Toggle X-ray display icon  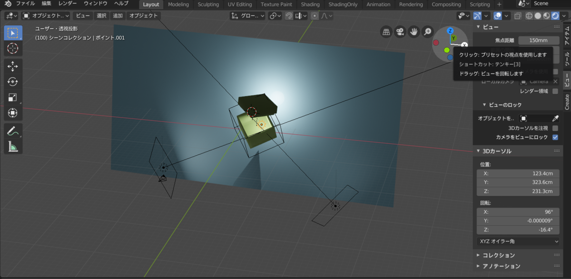click(518, 16)
